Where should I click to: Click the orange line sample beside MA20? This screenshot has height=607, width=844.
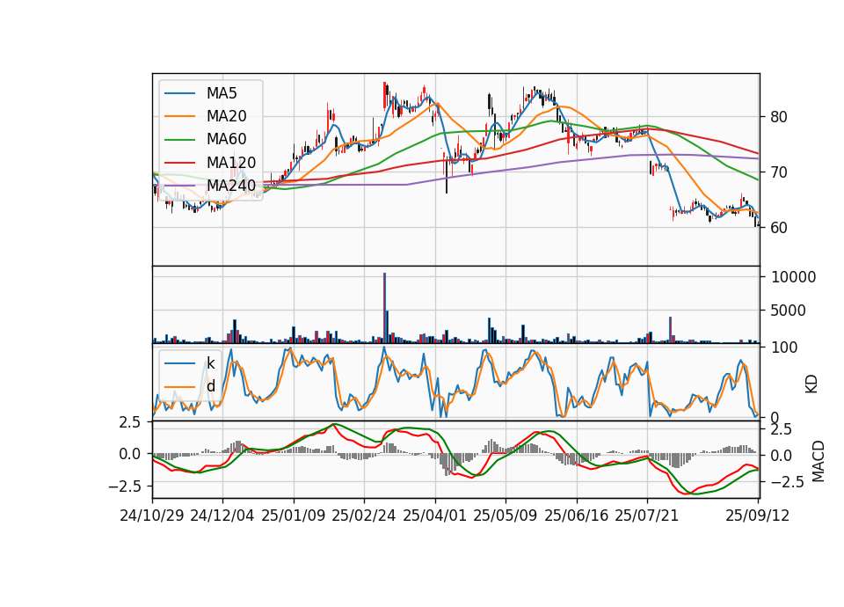pyautogui.click(x=179, y=116)
